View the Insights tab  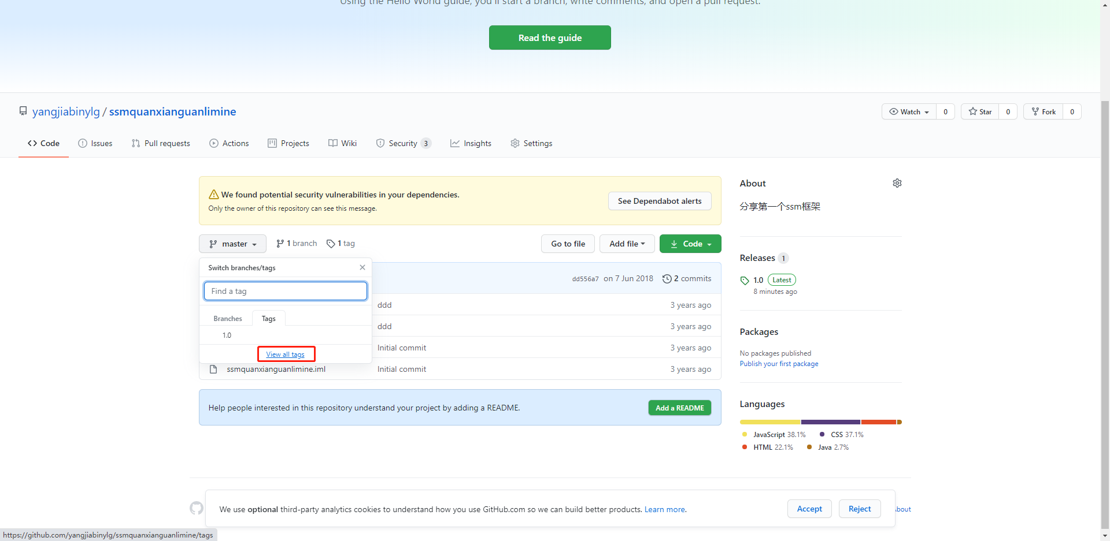click(471, 143)
